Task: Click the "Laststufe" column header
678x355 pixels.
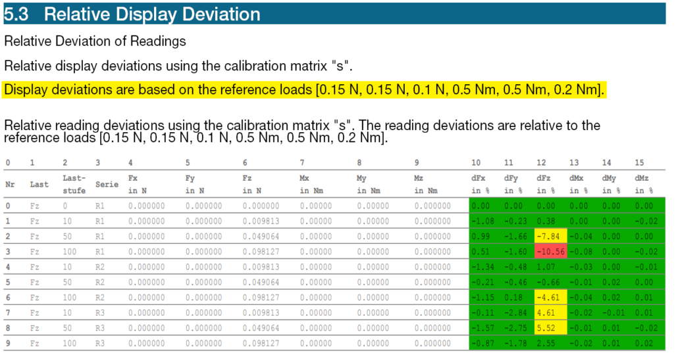Action: tap(74, 185)
